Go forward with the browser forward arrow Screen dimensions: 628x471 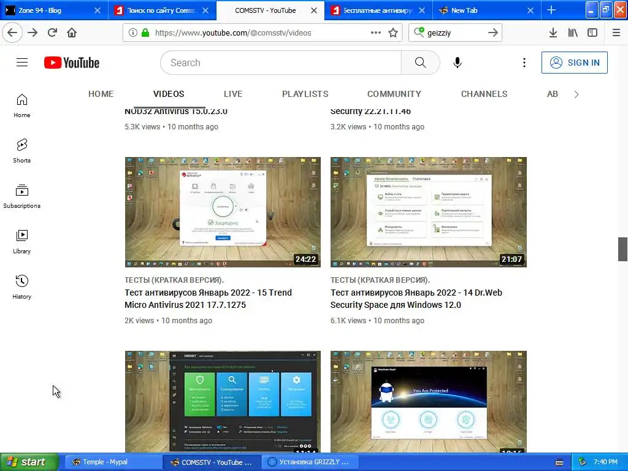coord(33,33)
